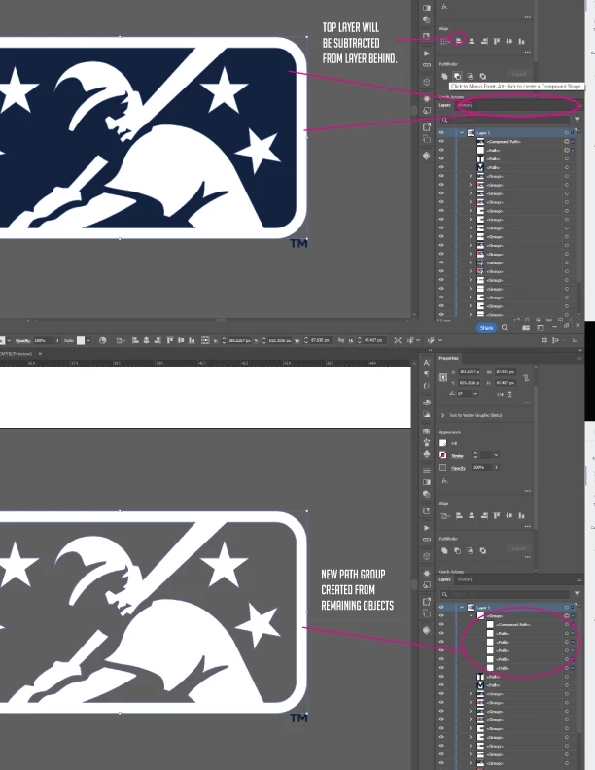Click reference point grid icon in Properties Transform
The width and height of the screenshot is (595, 770).
[x=442, y=377]
